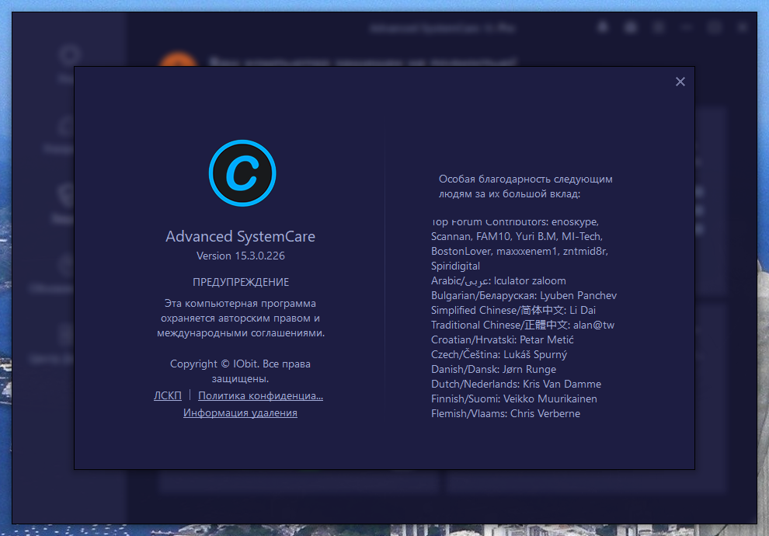Viewport: 769px width, 536px height.
Task: Select the Simplified Chinese Li Dai credit
Action: click(x=513, y=310)
